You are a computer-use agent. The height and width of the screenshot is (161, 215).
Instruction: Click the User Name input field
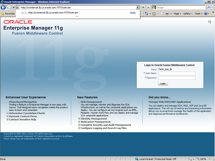pyautogui.click(x=177, y=73)
